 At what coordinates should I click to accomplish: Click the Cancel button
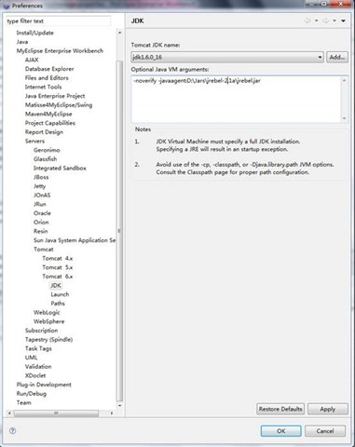[325, 431]
